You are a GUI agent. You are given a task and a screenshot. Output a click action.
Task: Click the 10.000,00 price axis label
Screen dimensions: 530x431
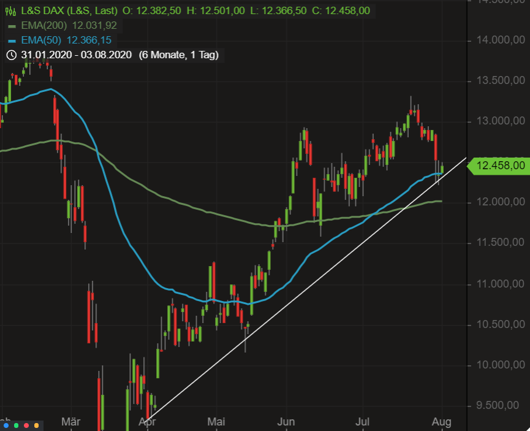pyautogui.click(x=501, y=365)
